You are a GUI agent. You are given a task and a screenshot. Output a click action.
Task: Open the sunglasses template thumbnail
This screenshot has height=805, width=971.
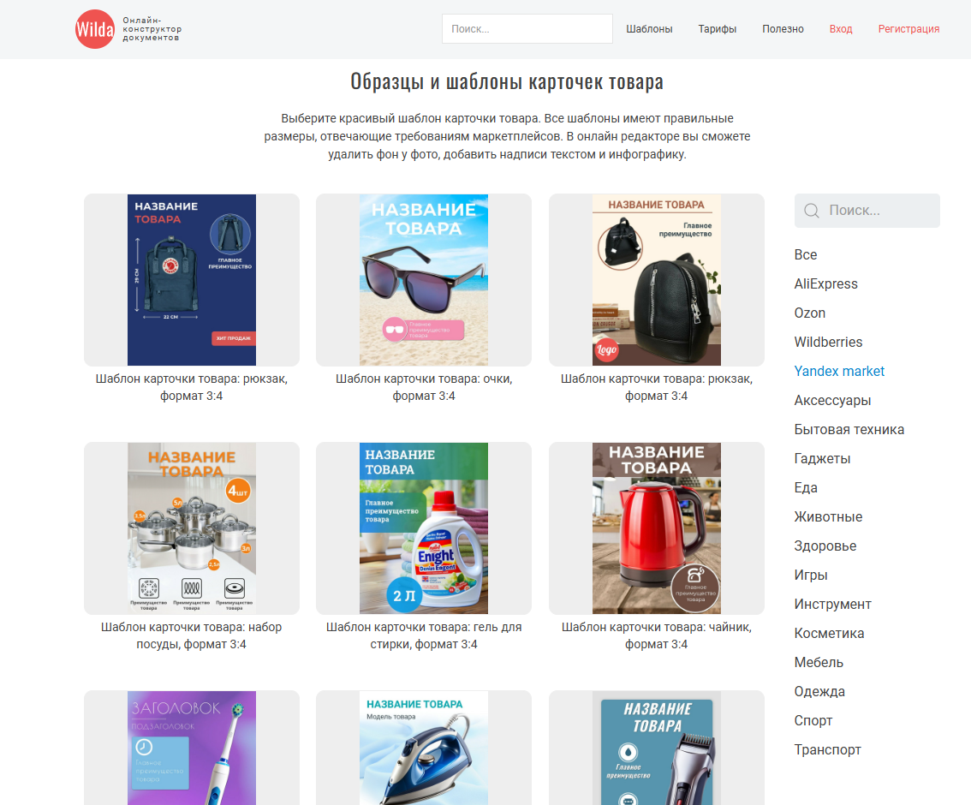click(x=424, y=280)
